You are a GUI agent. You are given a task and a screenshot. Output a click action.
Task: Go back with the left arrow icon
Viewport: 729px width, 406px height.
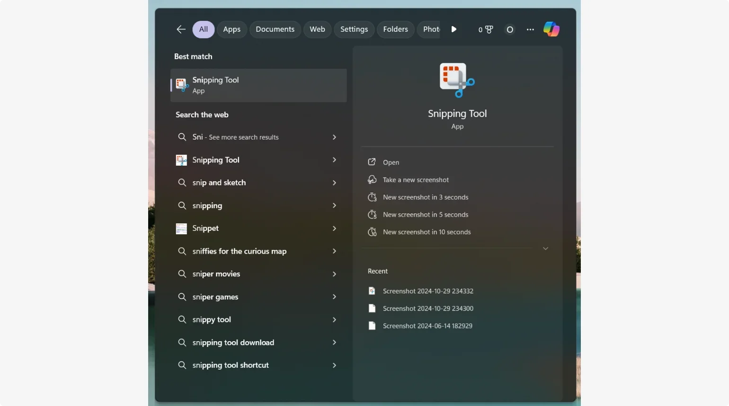tap(181, 29)
